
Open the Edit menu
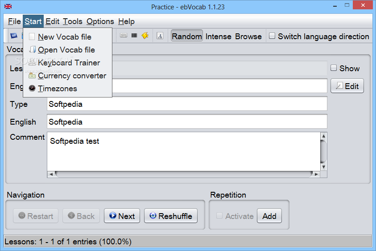pos(52,21)
